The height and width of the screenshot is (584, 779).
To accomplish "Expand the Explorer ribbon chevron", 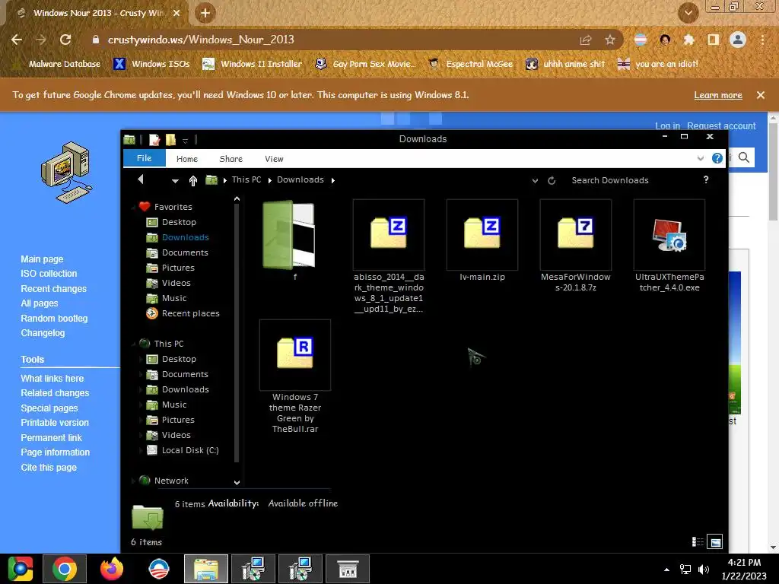I will 701,158.
